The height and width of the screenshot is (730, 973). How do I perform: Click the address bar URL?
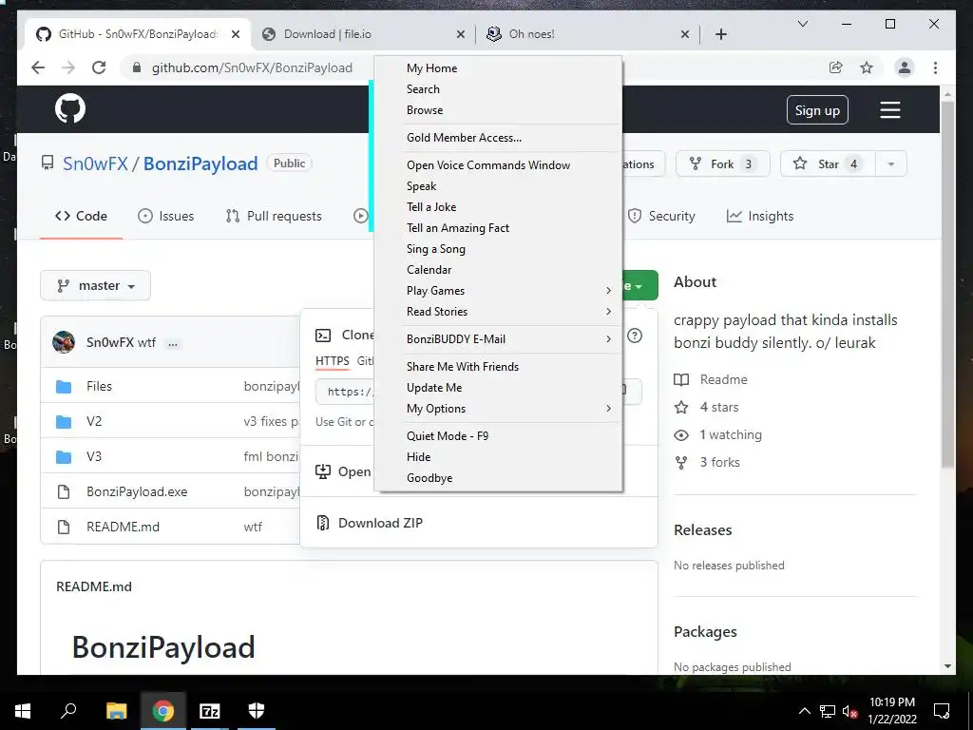[252, 67]
